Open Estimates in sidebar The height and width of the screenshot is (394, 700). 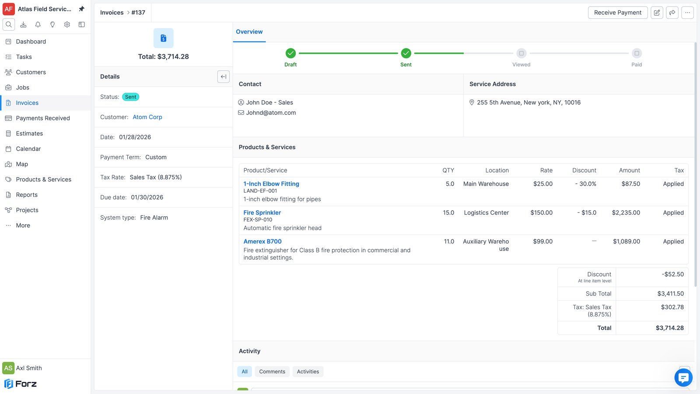coord(45,134)
